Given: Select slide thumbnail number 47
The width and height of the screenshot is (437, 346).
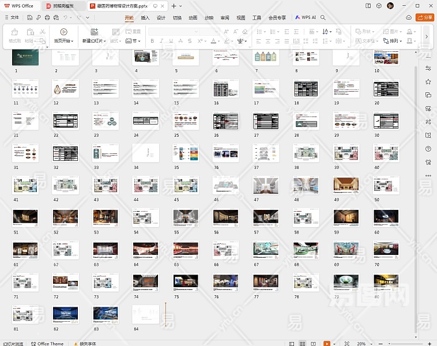Looking at the screenshot, I should [x=265, y=185].
